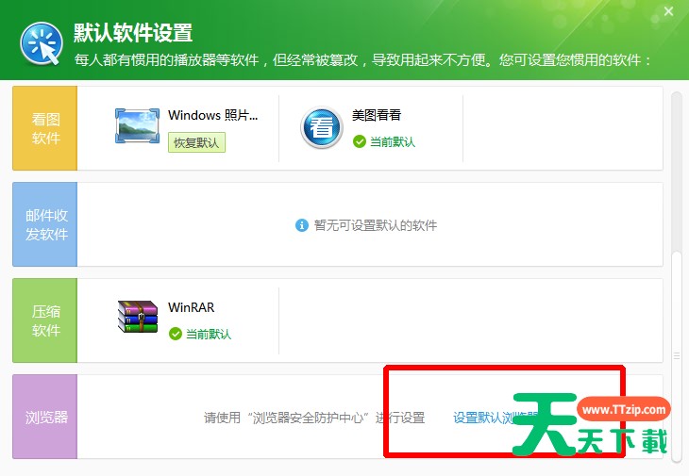The width and height of the screenshot is (689, 476).
Task: Click the 美图看看 app icon
Action: (322, 127)
